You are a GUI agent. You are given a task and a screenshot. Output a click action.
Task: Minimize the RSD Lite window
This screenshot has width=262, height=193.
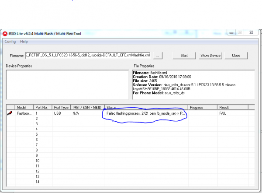(x=231, y=32)
